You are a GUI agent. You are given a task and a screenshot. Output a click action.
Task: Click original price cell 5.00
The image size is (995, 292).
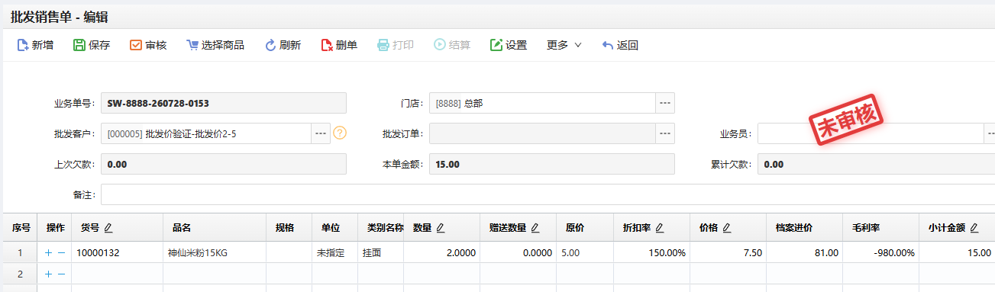[585, 252]
